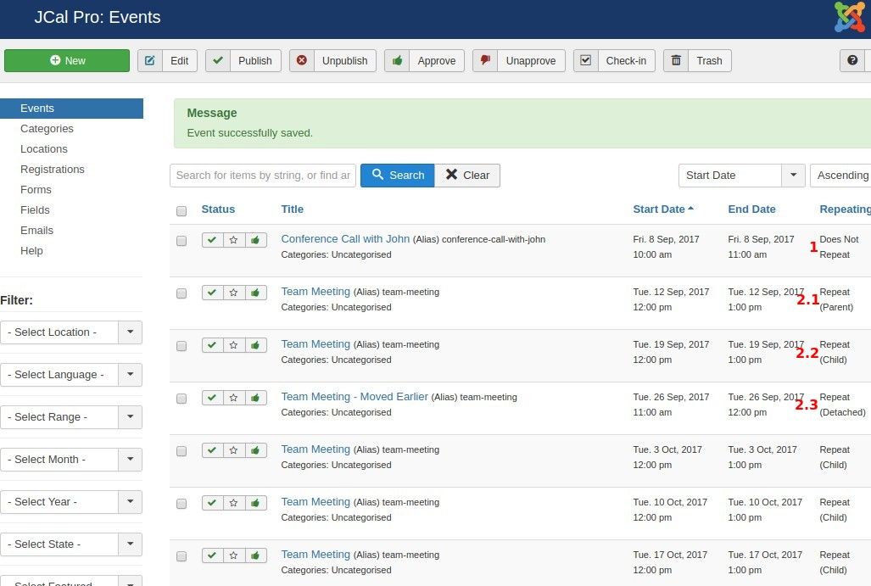The image size is (871, 586).
Task: Open the Emails sidebar section
Action: pos(36,231)
